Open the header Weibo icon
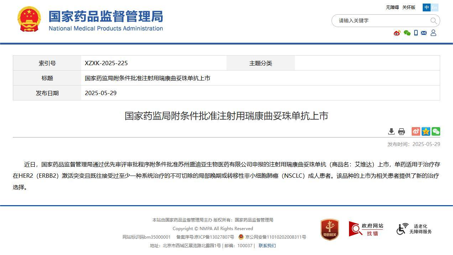The image size is (453, 255). pos(397,33)
